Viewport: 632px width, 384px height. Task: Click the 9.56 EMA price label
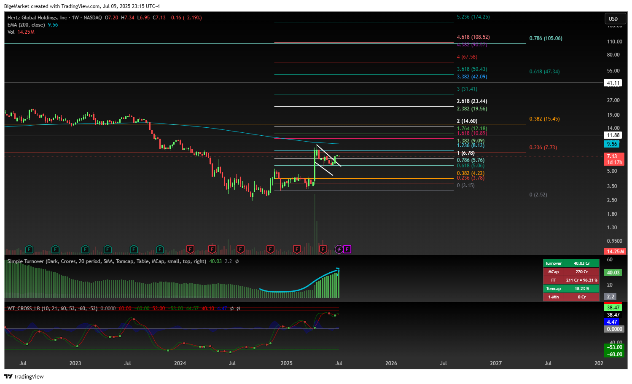pos(612,144)
